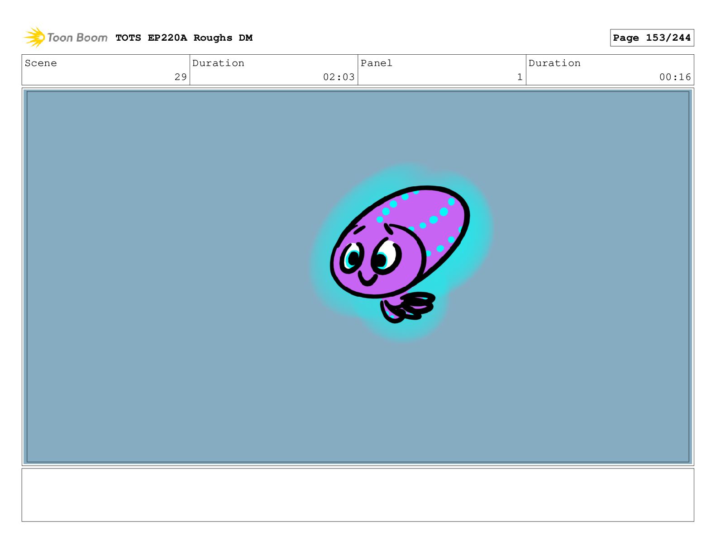The height and width of the screenshot is (554, 716).
Task: Click the 'Panel' header label
Action: (x=376, y=63)
